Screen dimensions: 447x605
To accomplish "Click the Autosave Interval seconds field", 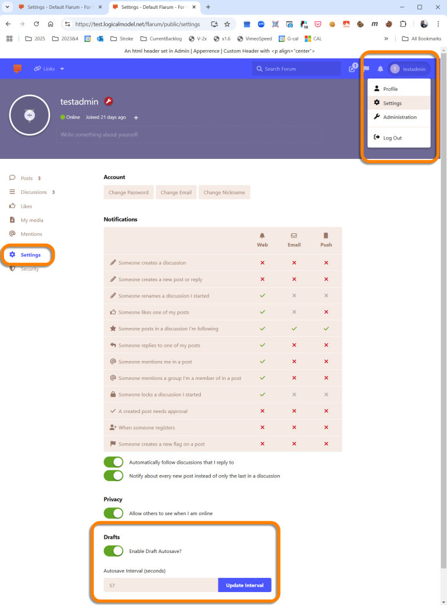I will coord(161,586).
